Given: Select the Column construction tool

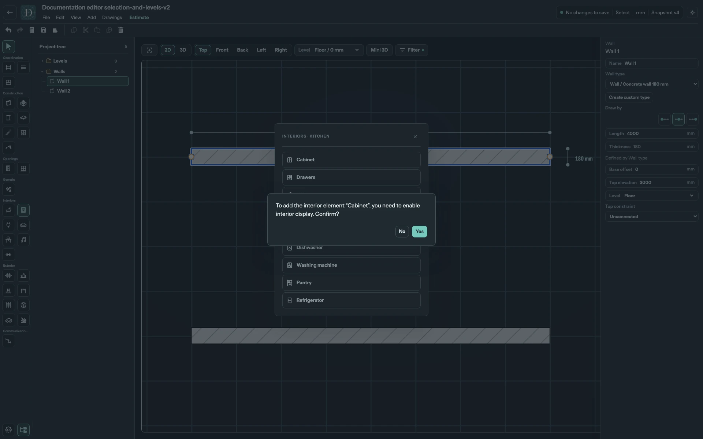Looking at the screenshot, I should click(x=8, y=118).
